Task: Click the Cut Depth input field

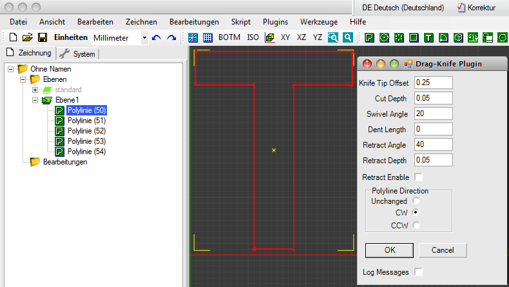Action: point(434,98)
